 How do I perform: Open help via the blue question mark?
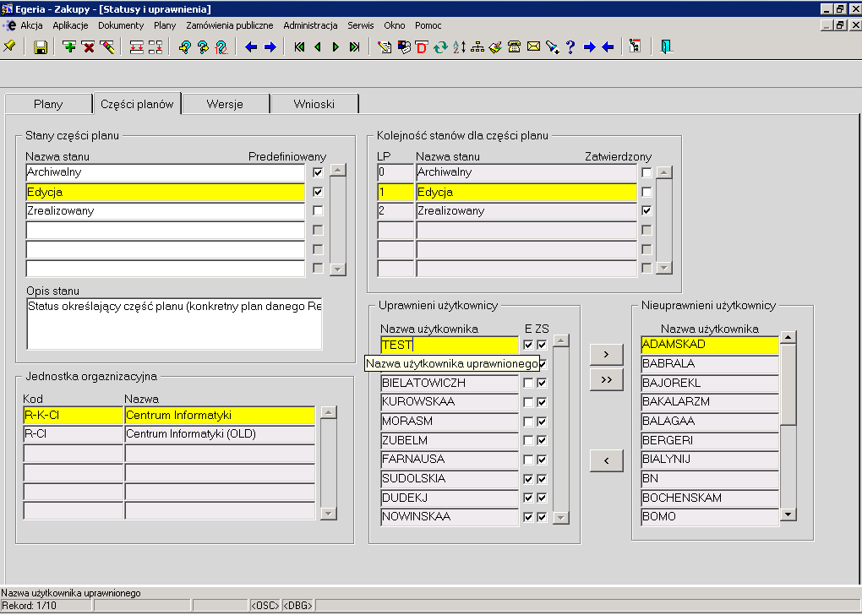(x=570, y=46)
